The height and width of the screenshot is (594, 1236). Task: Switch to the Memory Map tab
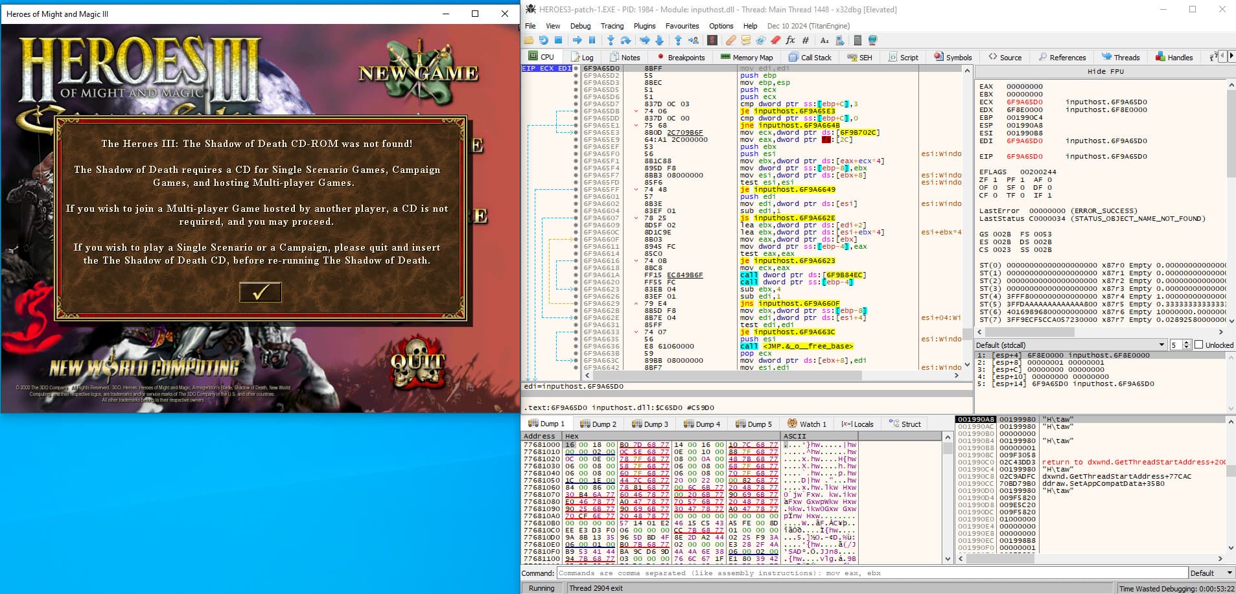[x=747, y=57]
